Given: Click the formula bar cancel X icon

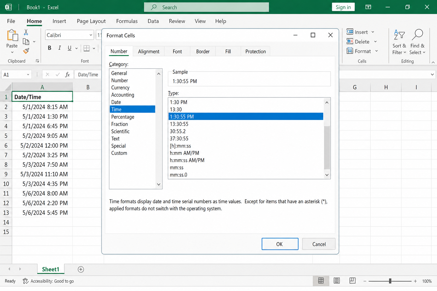Looking at the screenshot, I should (48, 74).
